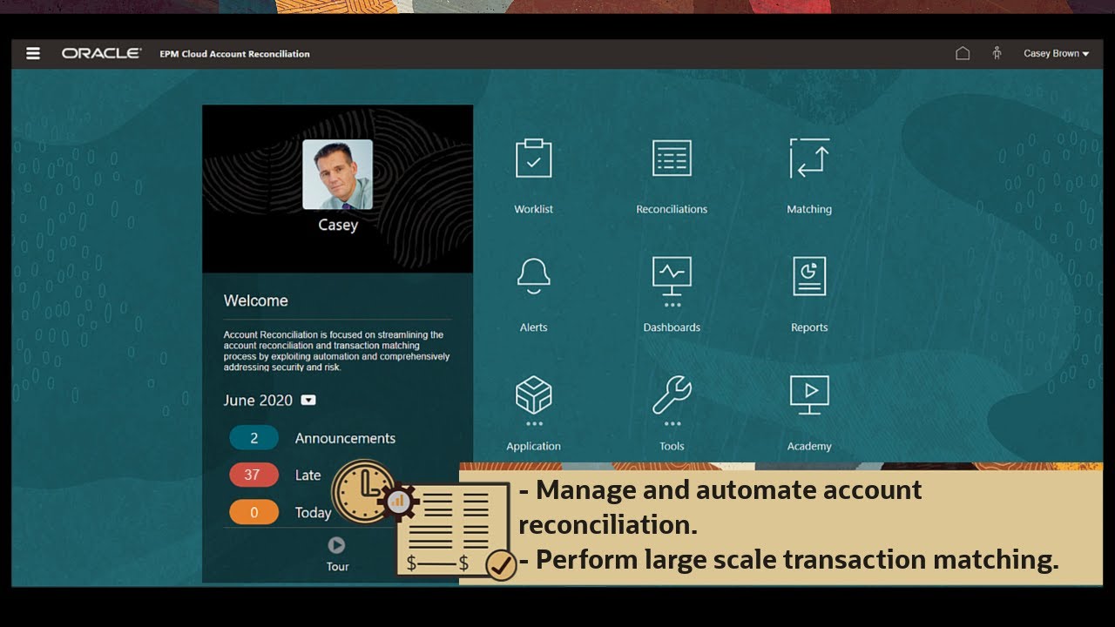Viewport: 1115px width, 627px height.
Task: Click EPM Cloud Account Reconciliation title
Action: [x=234, y=54]
